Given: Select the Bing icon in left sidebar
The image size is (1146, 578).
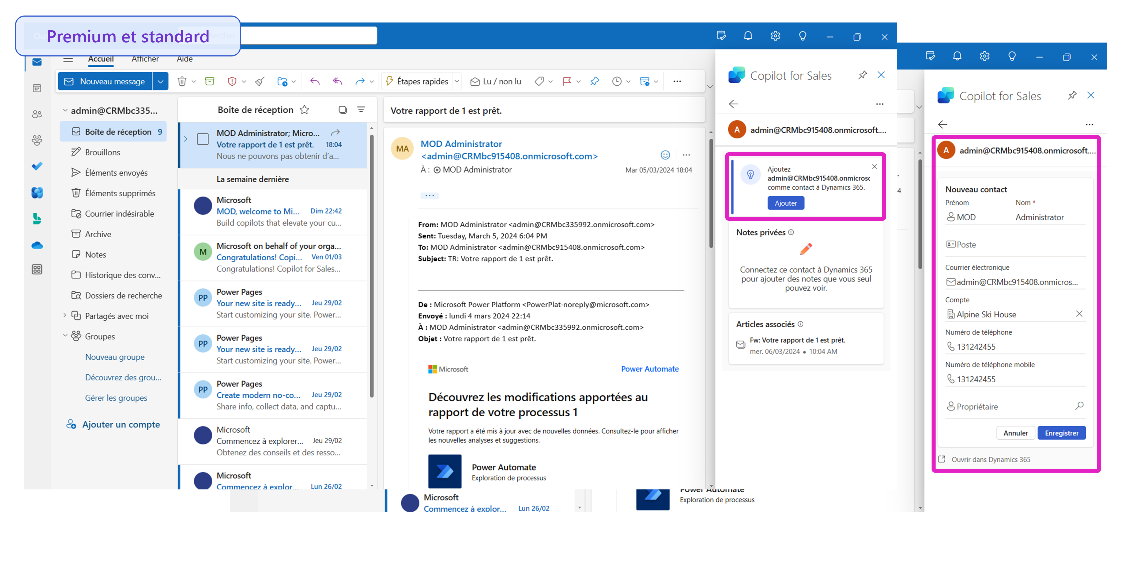Looking at the screenshot, I should point(37,219).
